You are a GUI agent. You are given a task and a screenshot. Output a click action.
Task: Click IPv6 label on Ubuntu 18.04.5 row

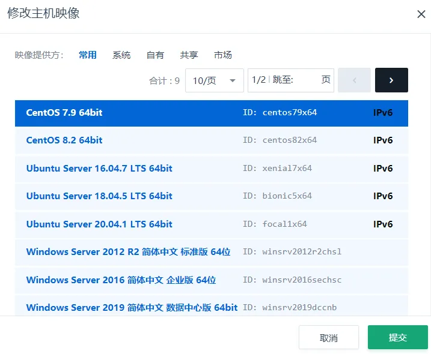383,196
